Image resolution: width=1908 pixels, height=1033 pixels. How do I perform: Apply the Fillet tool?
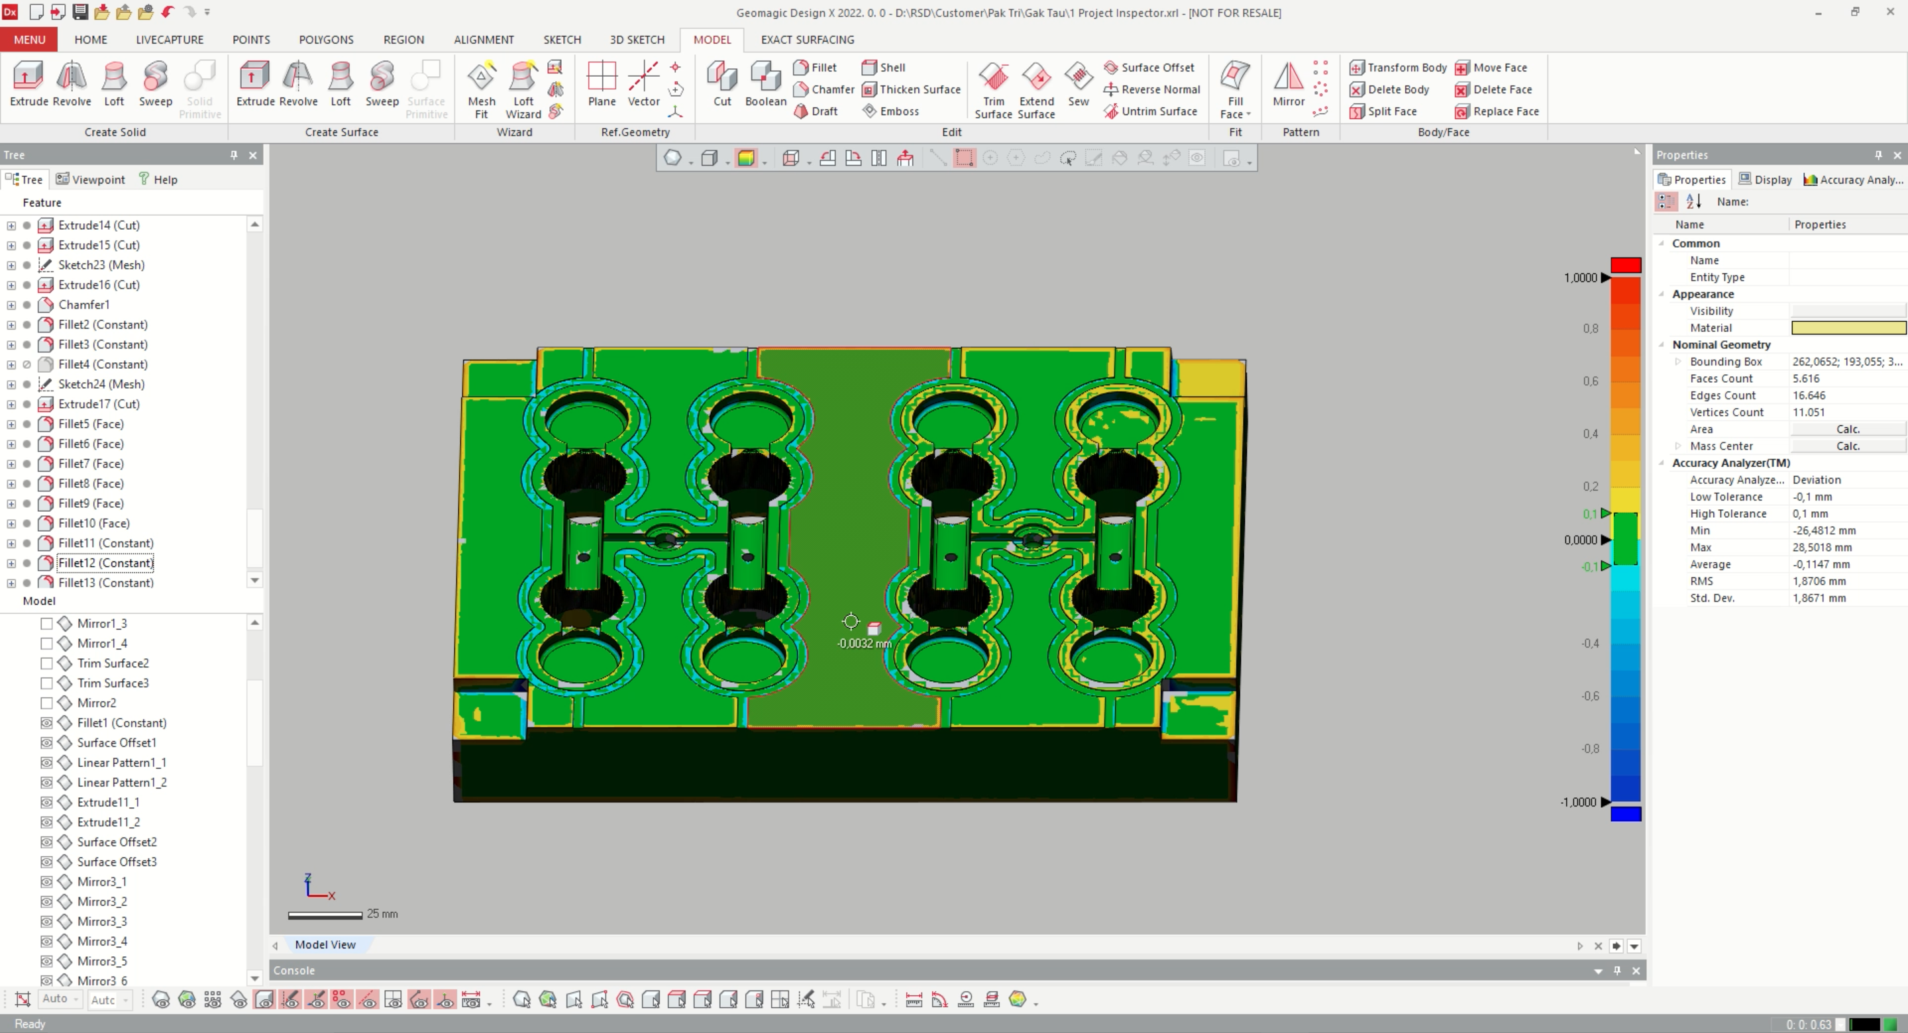tap(815, 68)
